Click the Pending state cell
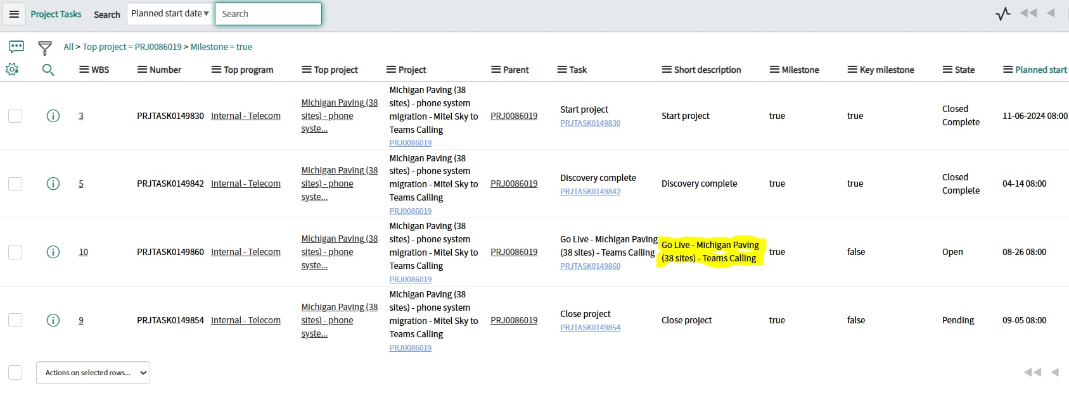The width and height of the screenshot is (1069, 398). (958, 320)
